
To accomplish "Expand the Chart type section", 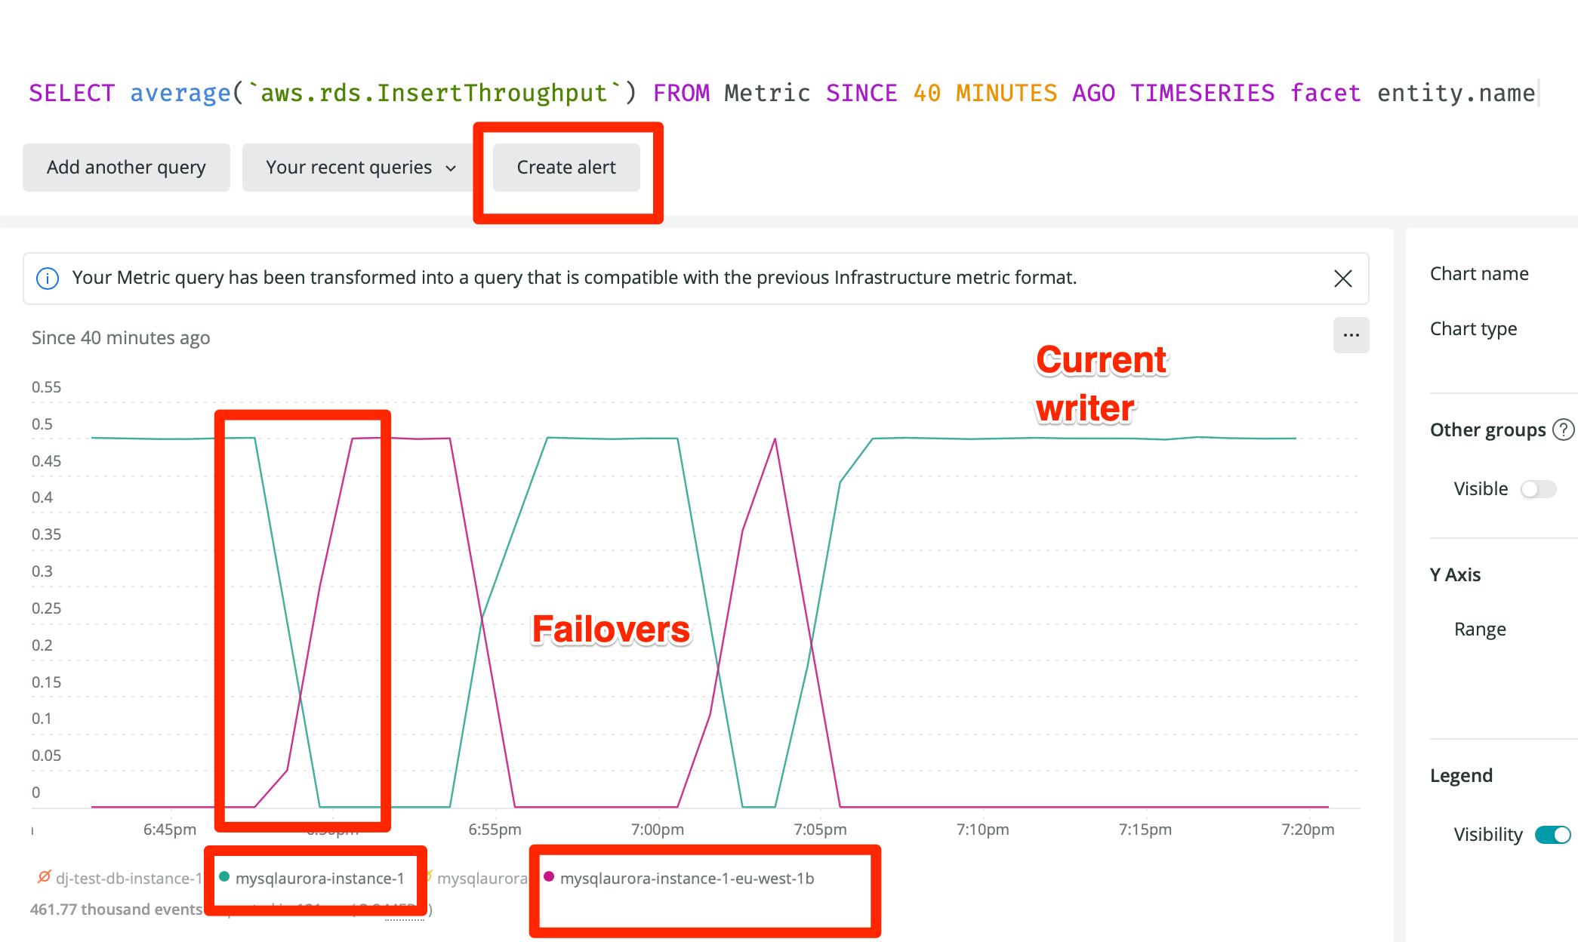I will (1472, 328).
